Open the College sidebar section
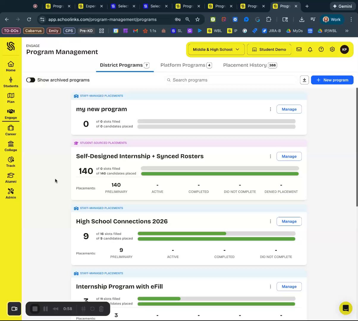358x321 pixels. tap(11, 146)
